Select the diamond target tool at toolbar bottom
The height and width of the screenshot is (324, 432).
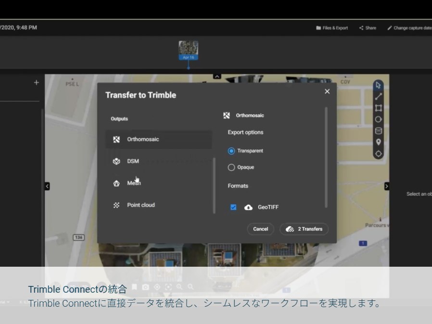coord(378,154)
